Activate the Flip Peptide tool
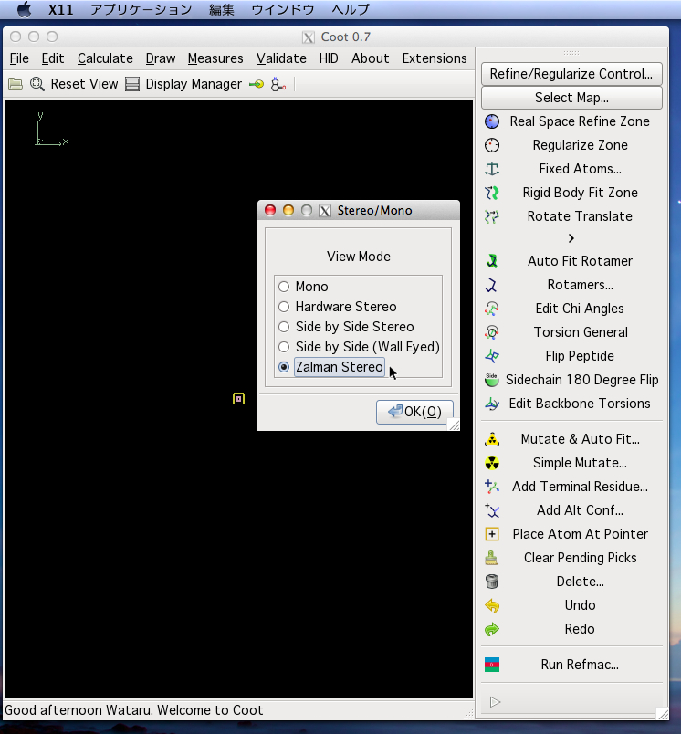Screen dimensions: 681x734 coord(571,356)
